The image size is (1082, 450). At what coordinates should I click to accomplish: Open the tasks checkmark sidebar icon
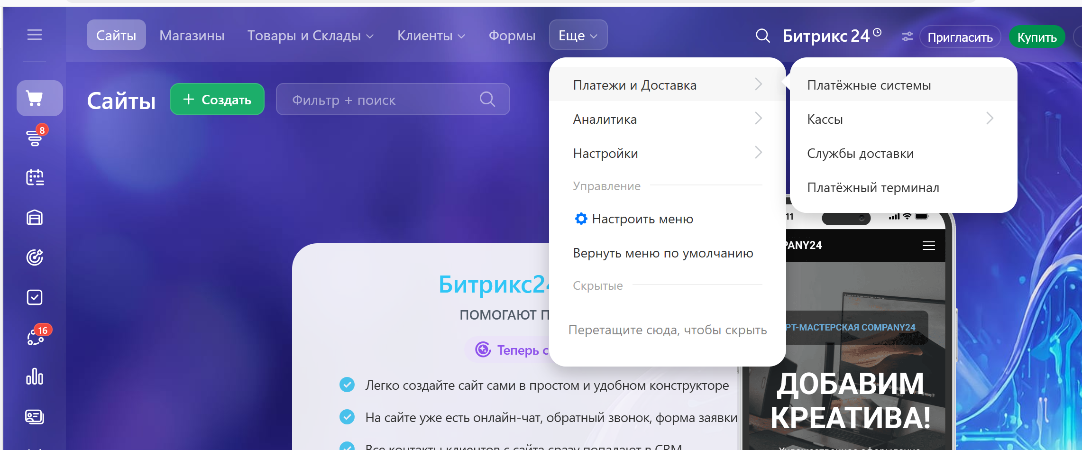[x=35, y=297]
